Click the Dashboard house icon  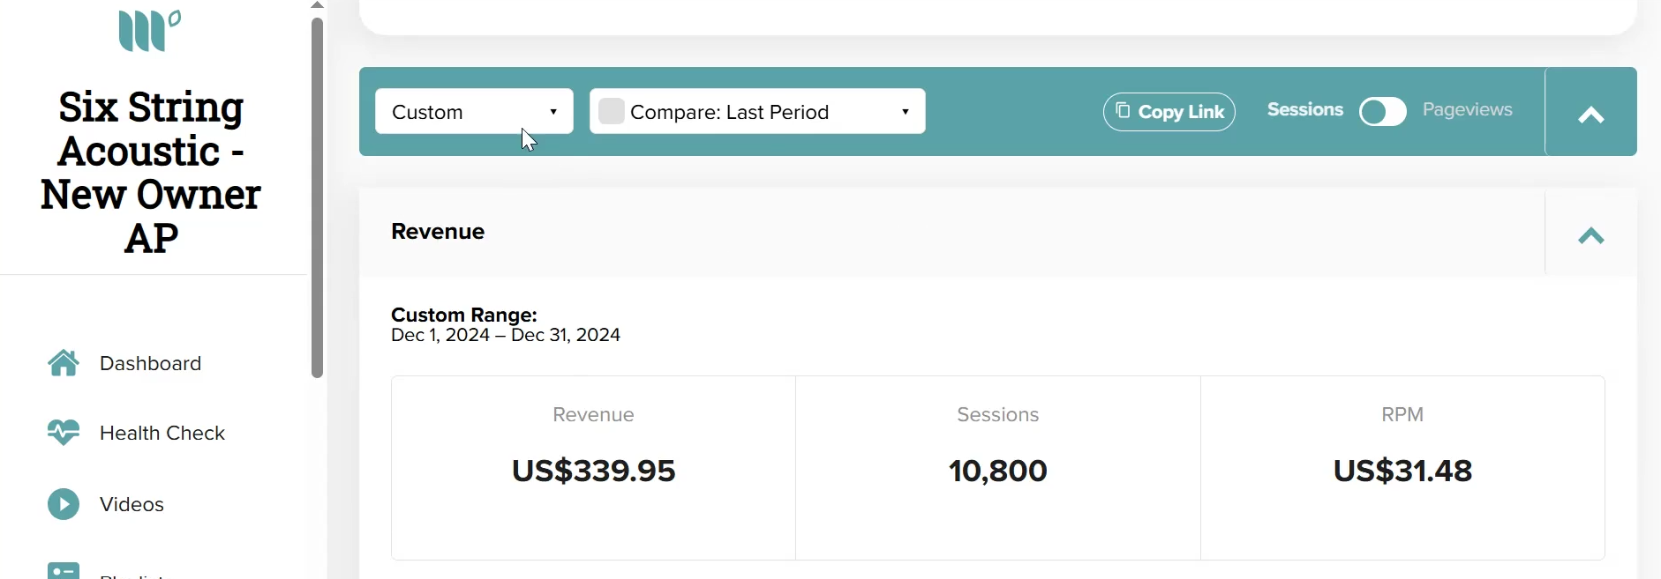[64, 363]
